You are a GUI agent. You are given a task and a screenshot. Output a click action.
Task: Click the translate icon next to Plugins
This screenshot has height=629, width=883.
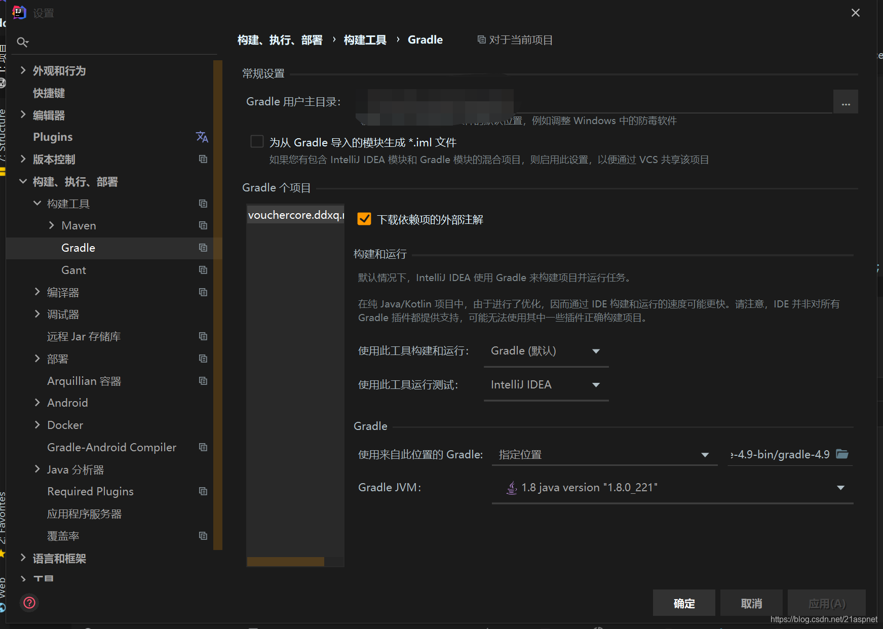202,137
